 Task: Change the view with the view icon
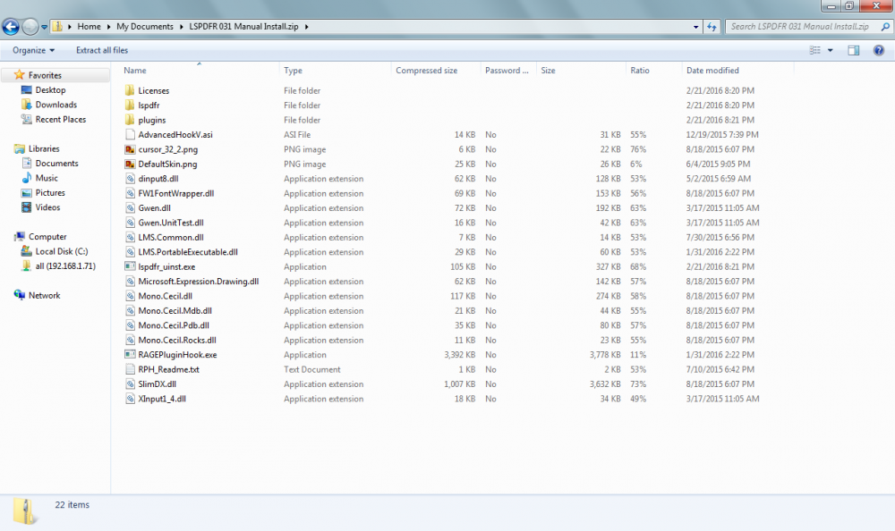point(815,50)
